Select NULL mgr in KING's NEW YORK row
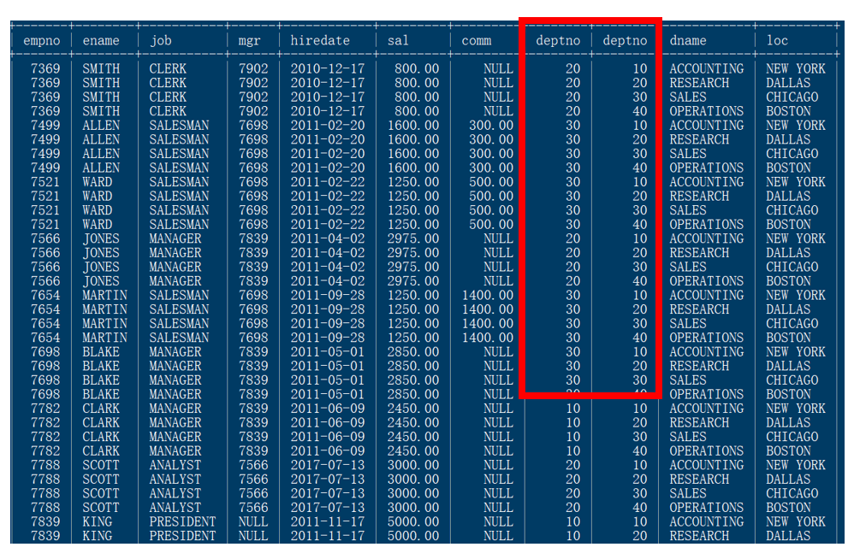This screenshot has height=559, width=854. [x=253, y=521]
